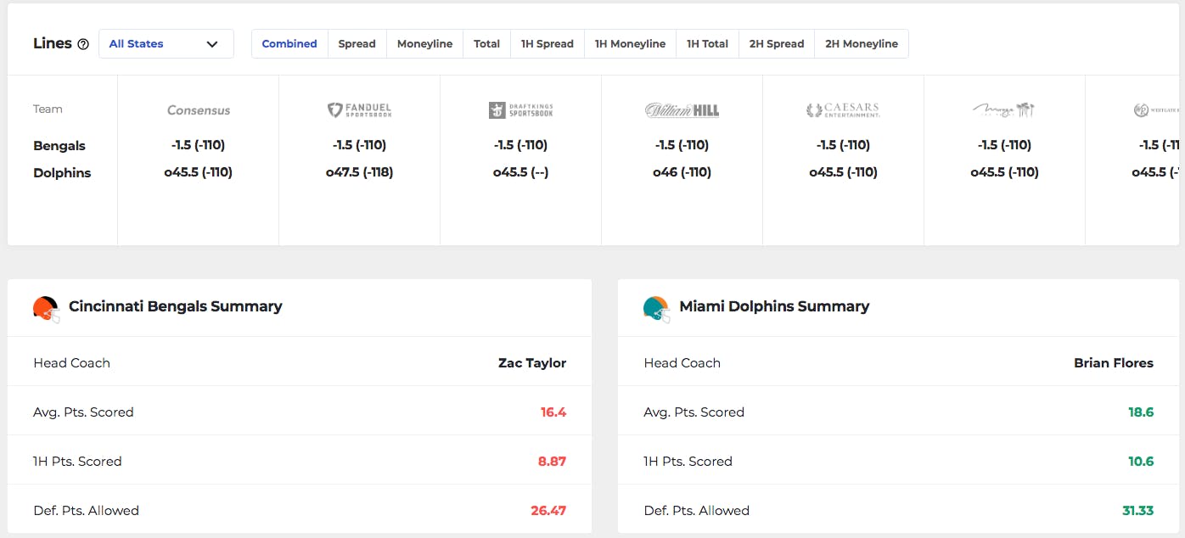This screenshot has width=1185, height=538.
Task: Select the Combined tab
Action: tap(289, 44)
